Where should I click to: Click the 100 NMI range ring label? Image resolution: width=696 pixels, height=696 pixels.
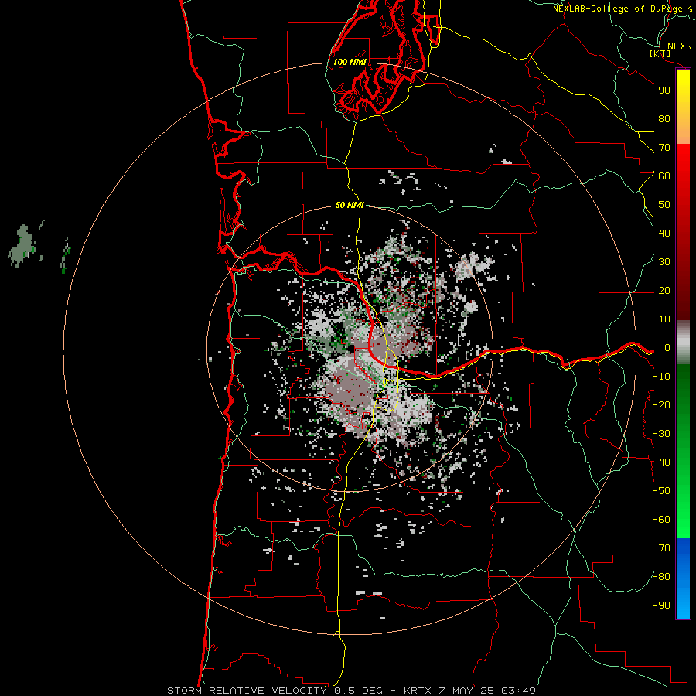click(350, 62)
